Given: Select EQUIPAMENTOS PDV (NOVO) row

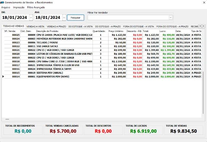Looking at the screenshot, I should (103, 77).
